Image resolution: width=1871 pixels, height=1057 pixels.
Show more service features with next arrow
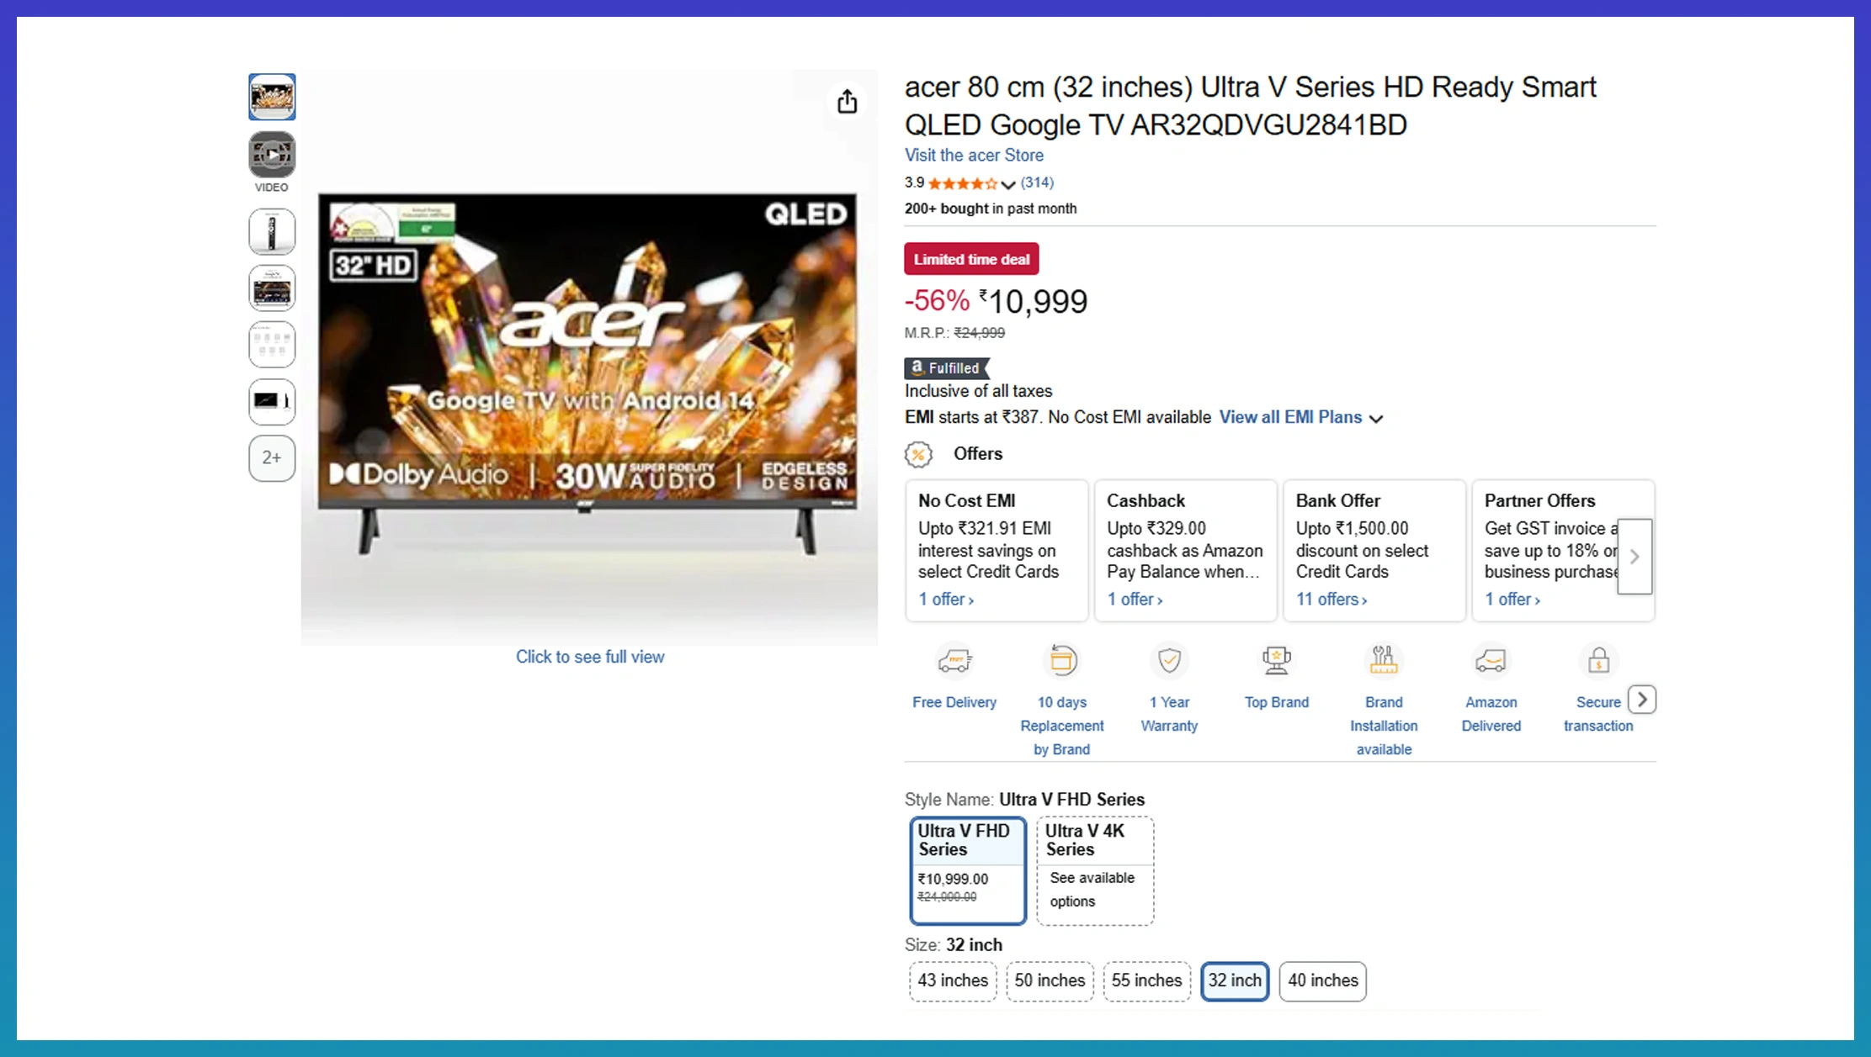(x=1642, y=700)
